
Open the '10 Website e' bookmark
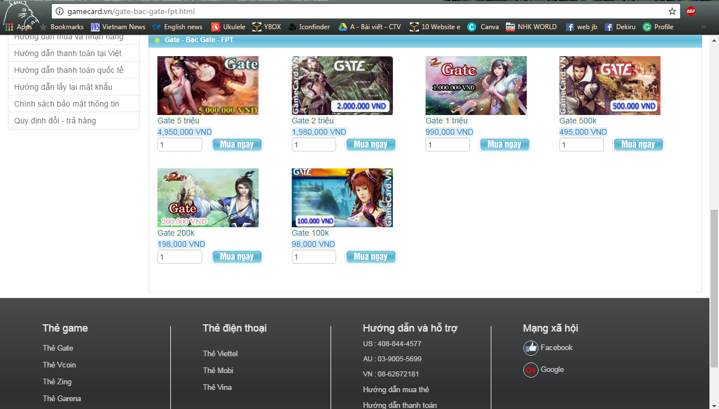point(435,27)
